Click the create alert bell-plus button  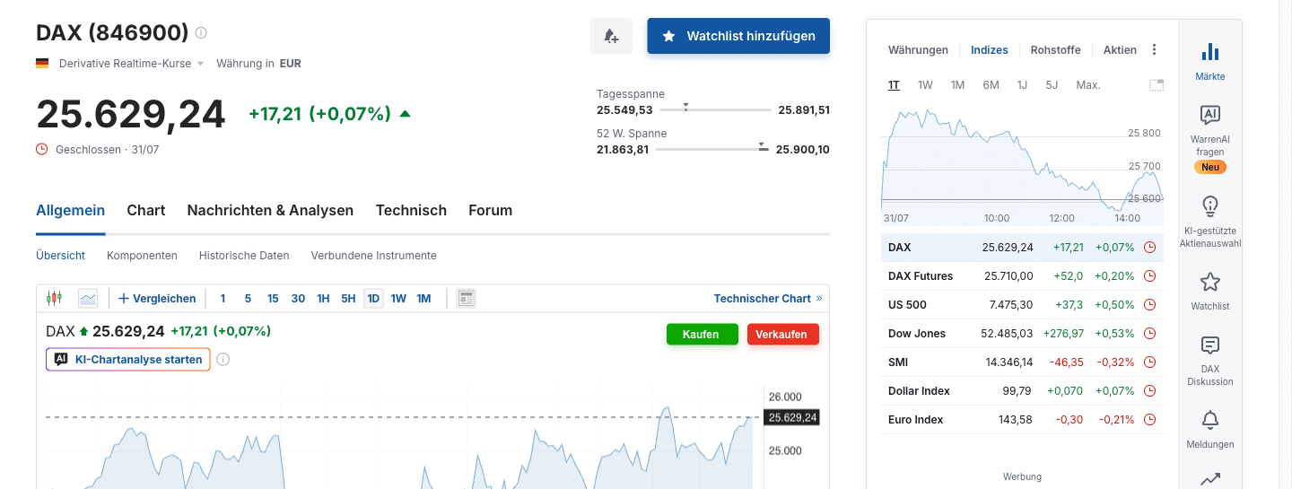(611, 36)
